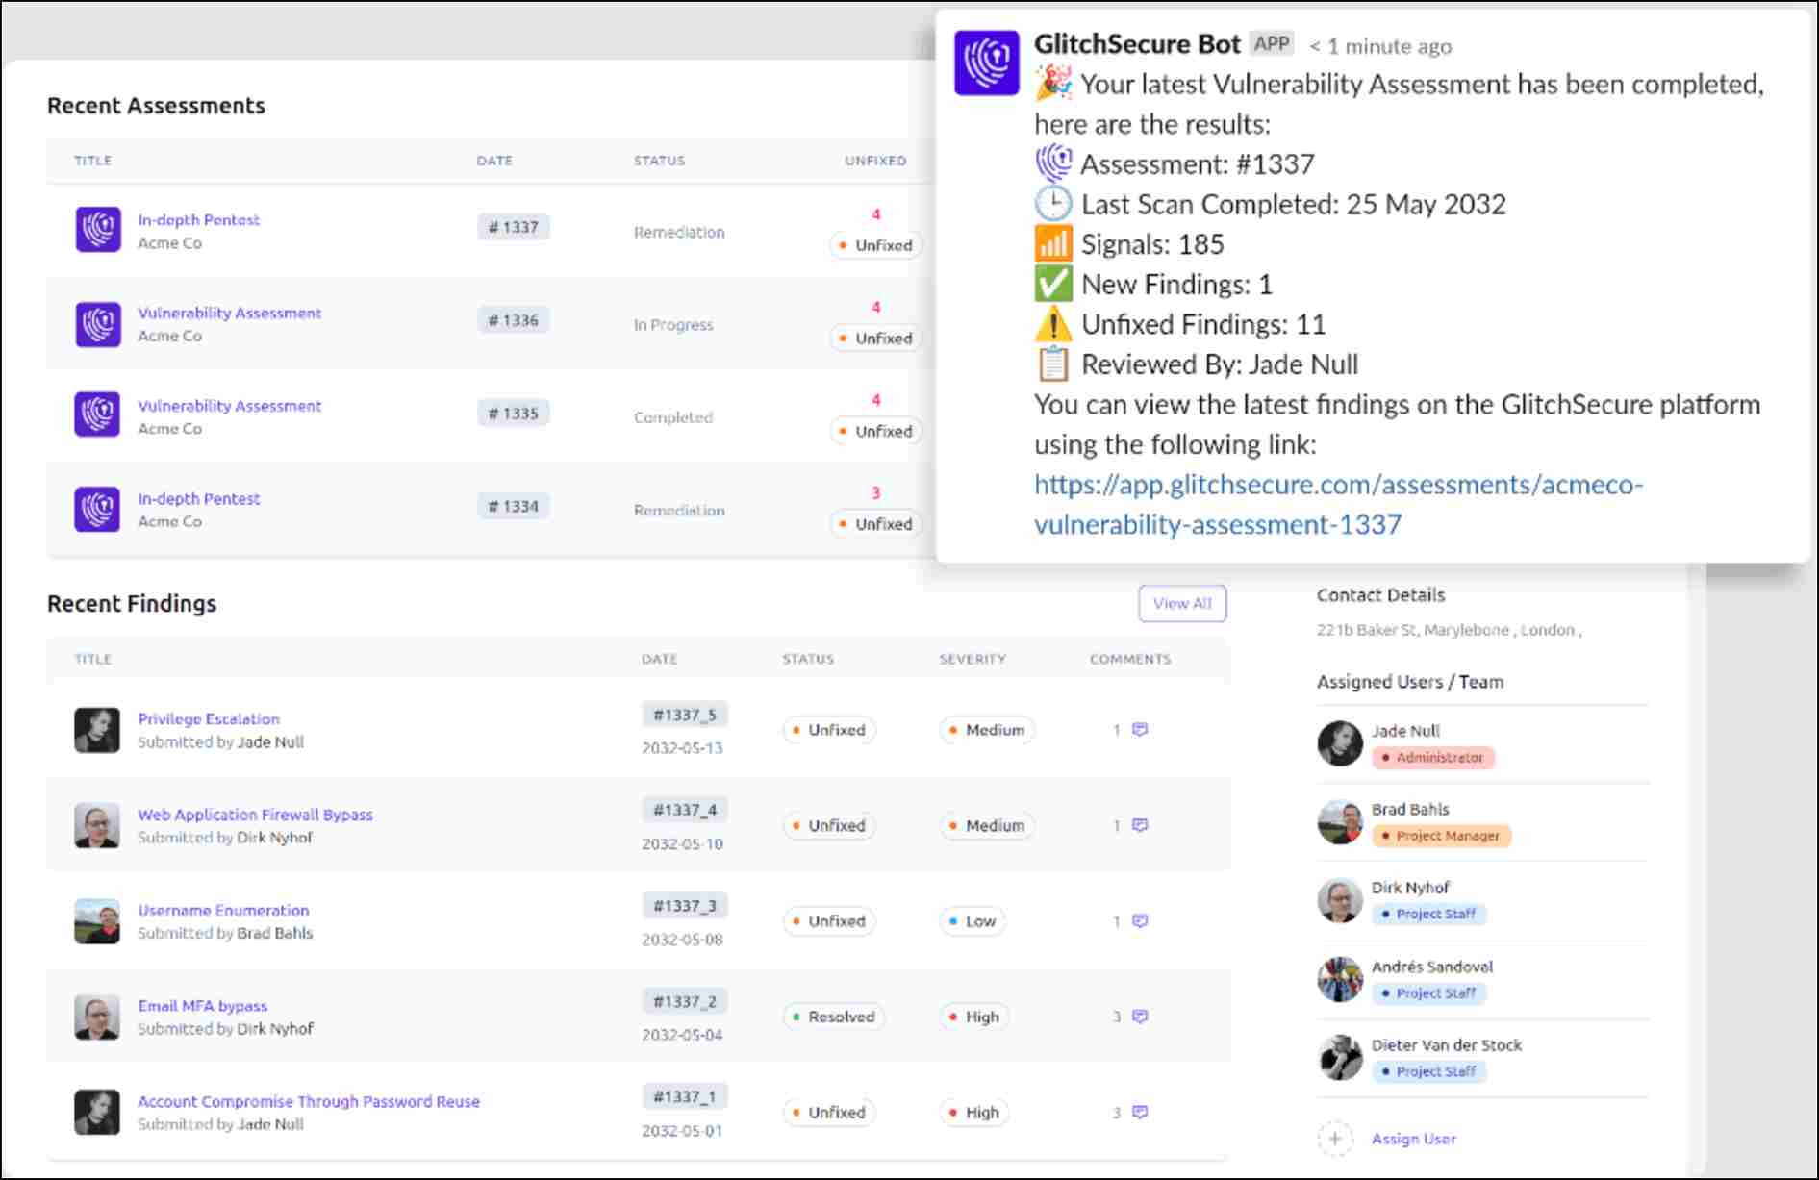
Task: Click the Assign User plus icon
Action: pyautogui.click(x=1336, y=1139)
